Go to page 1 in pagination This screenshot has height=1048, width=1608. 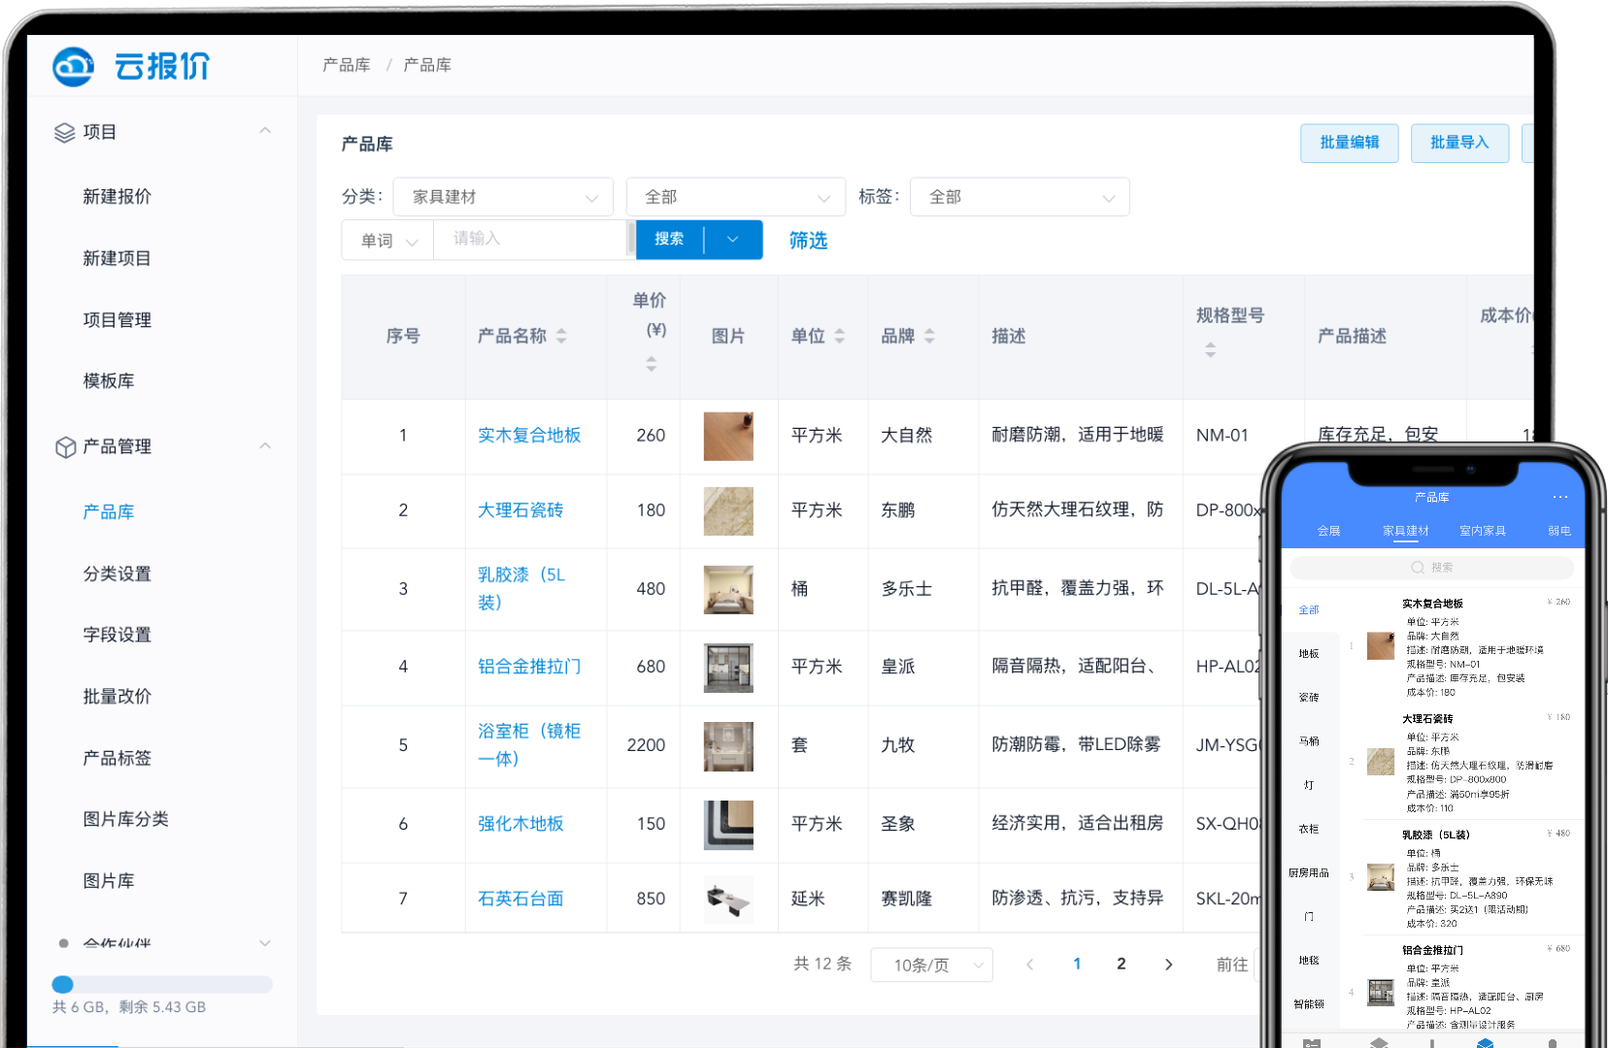click(x=1077, y=964)
